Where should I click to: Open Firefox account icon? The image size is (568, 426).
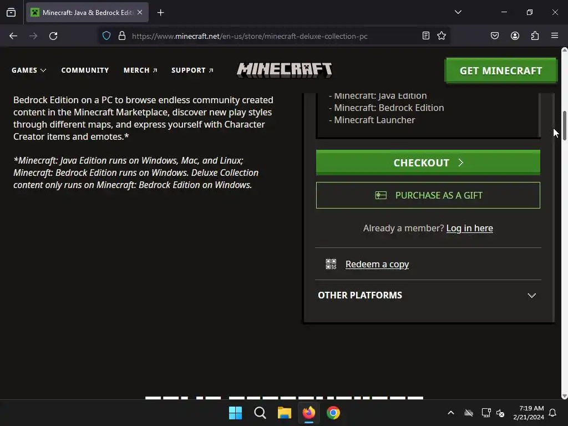click(515, 35)
